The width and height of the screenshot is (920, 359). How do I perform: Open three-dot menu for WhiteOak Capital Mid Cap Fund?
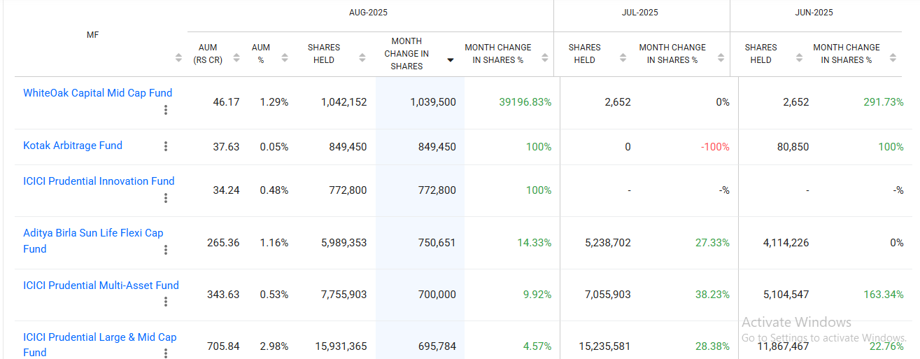pos(166,110)
